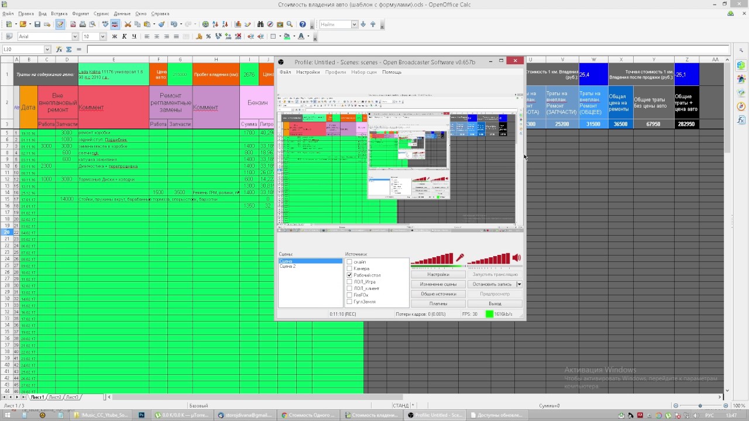Mute desktop audio via OBS speaker icon
Screen dimensions: 749x421
pos(517,258)
